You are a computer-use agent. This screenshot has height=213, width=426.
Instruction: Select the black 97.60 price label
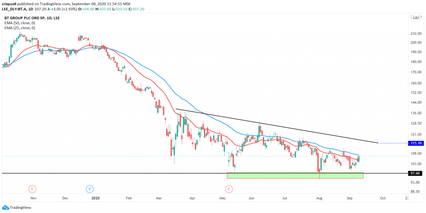tap(415, 173)
